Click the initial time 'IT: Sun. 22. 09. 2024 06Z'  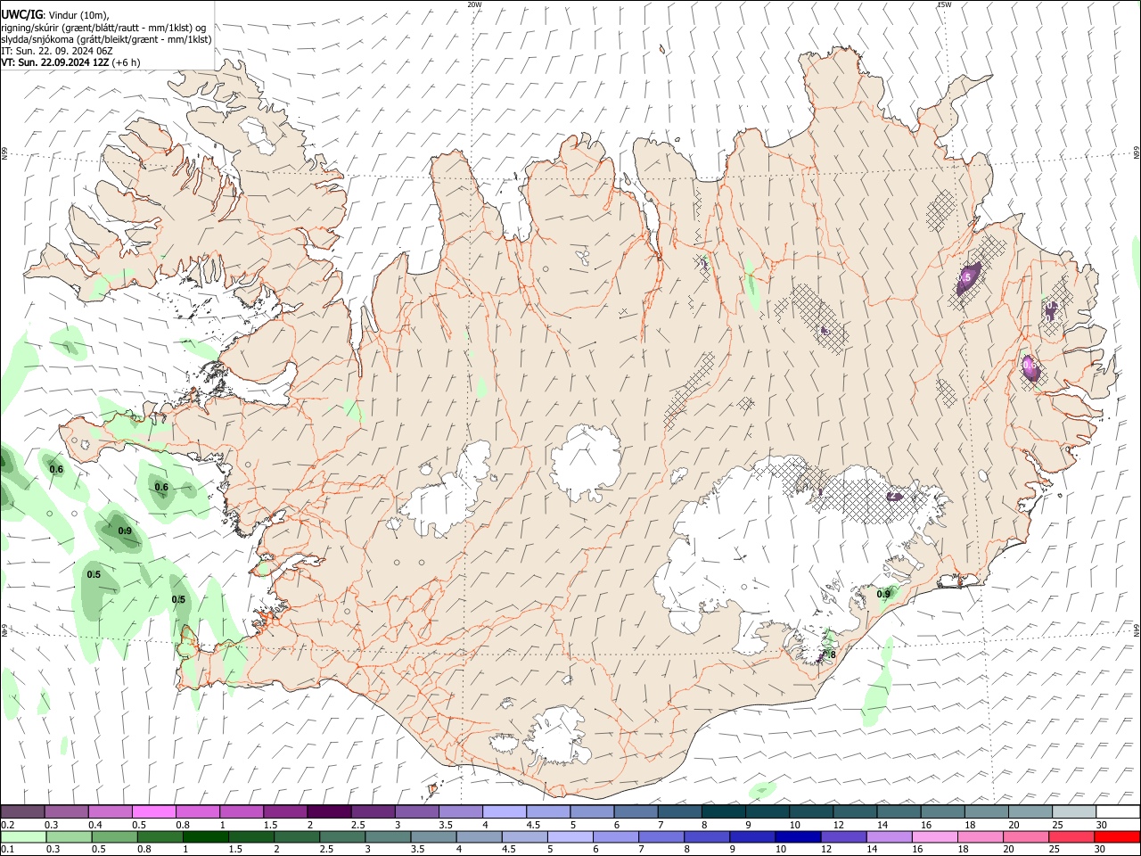pos(56,51)
